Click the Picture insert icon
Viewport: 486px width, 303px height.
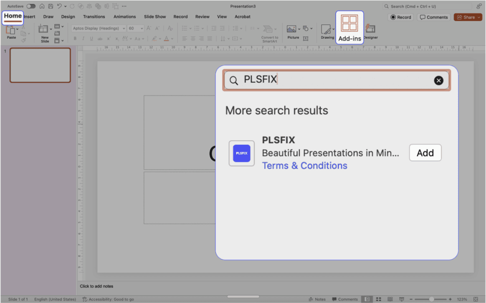click(291, 29)
